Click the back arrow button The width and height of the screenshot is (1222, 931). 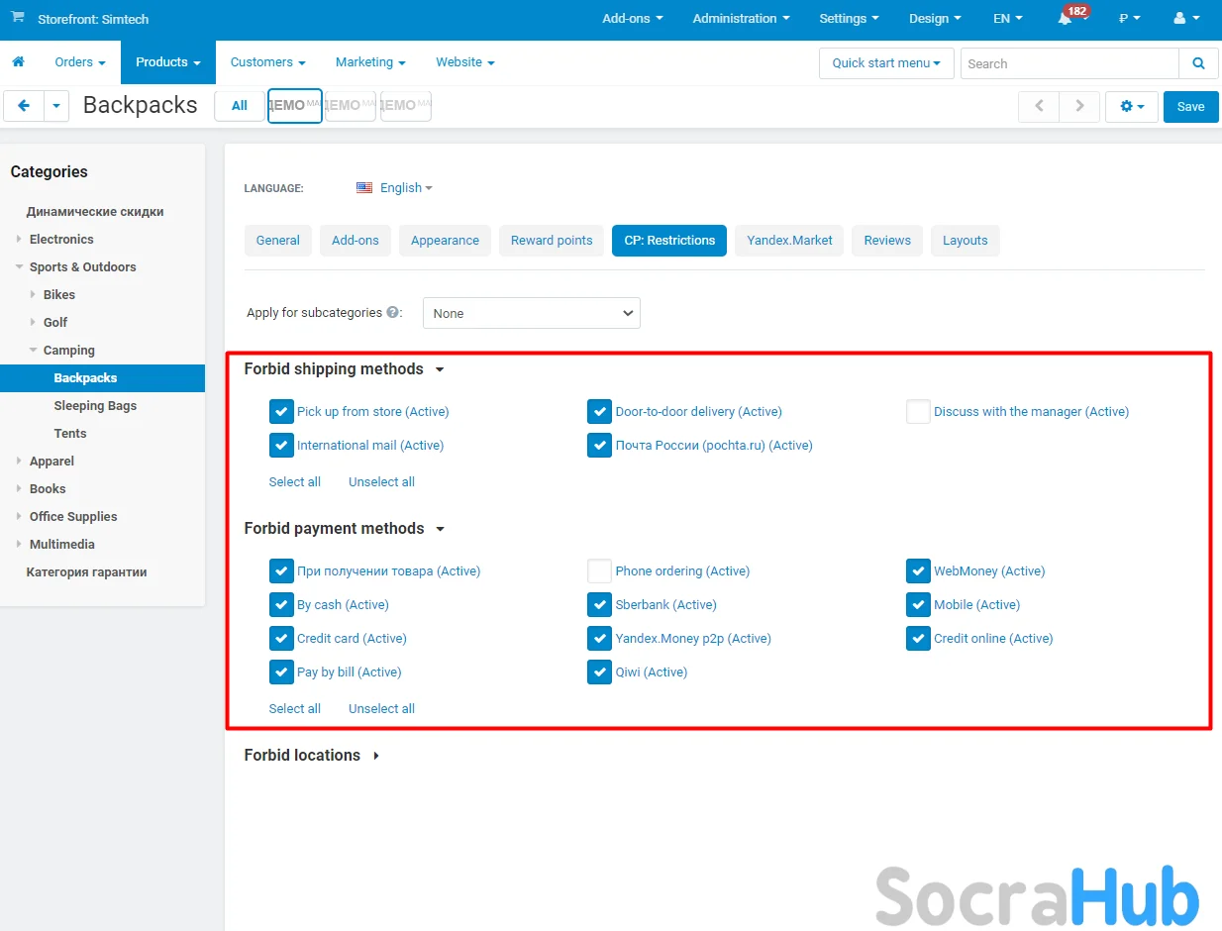(24, 106)
